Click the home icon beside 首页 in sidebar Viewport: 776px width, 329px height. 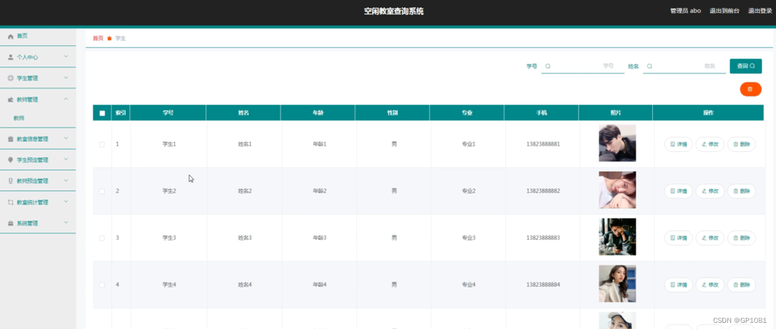tap(10, 36)
